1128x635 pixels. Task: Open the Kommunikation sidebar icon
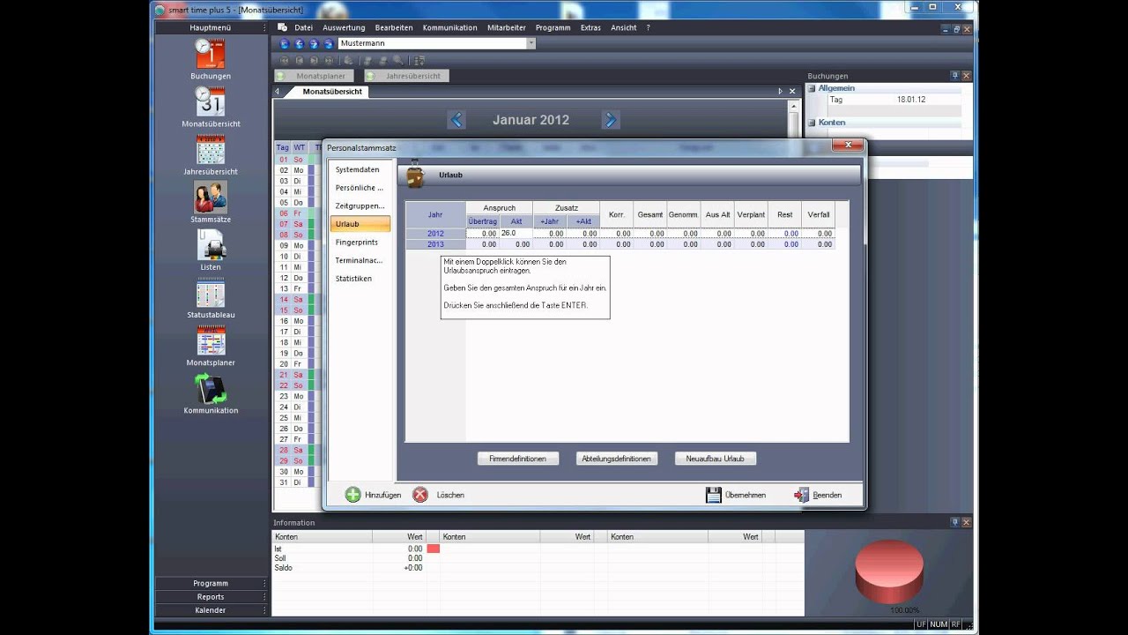(210, 388)
